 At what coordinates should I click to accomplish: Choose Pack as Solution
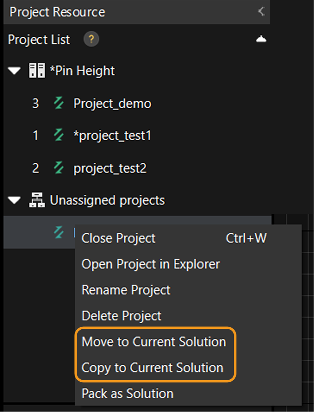tap(127, 393)
